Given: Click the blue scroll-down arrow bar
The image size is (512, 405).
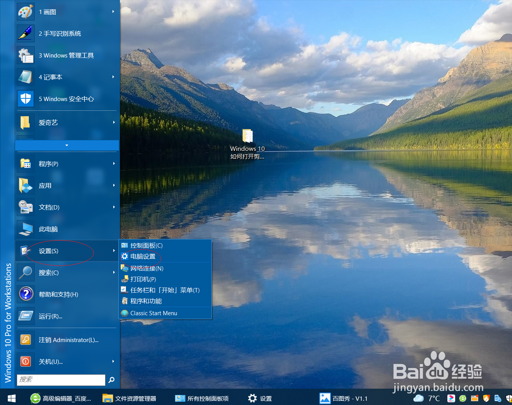Looking at the screenshot, I should (67, 145).
